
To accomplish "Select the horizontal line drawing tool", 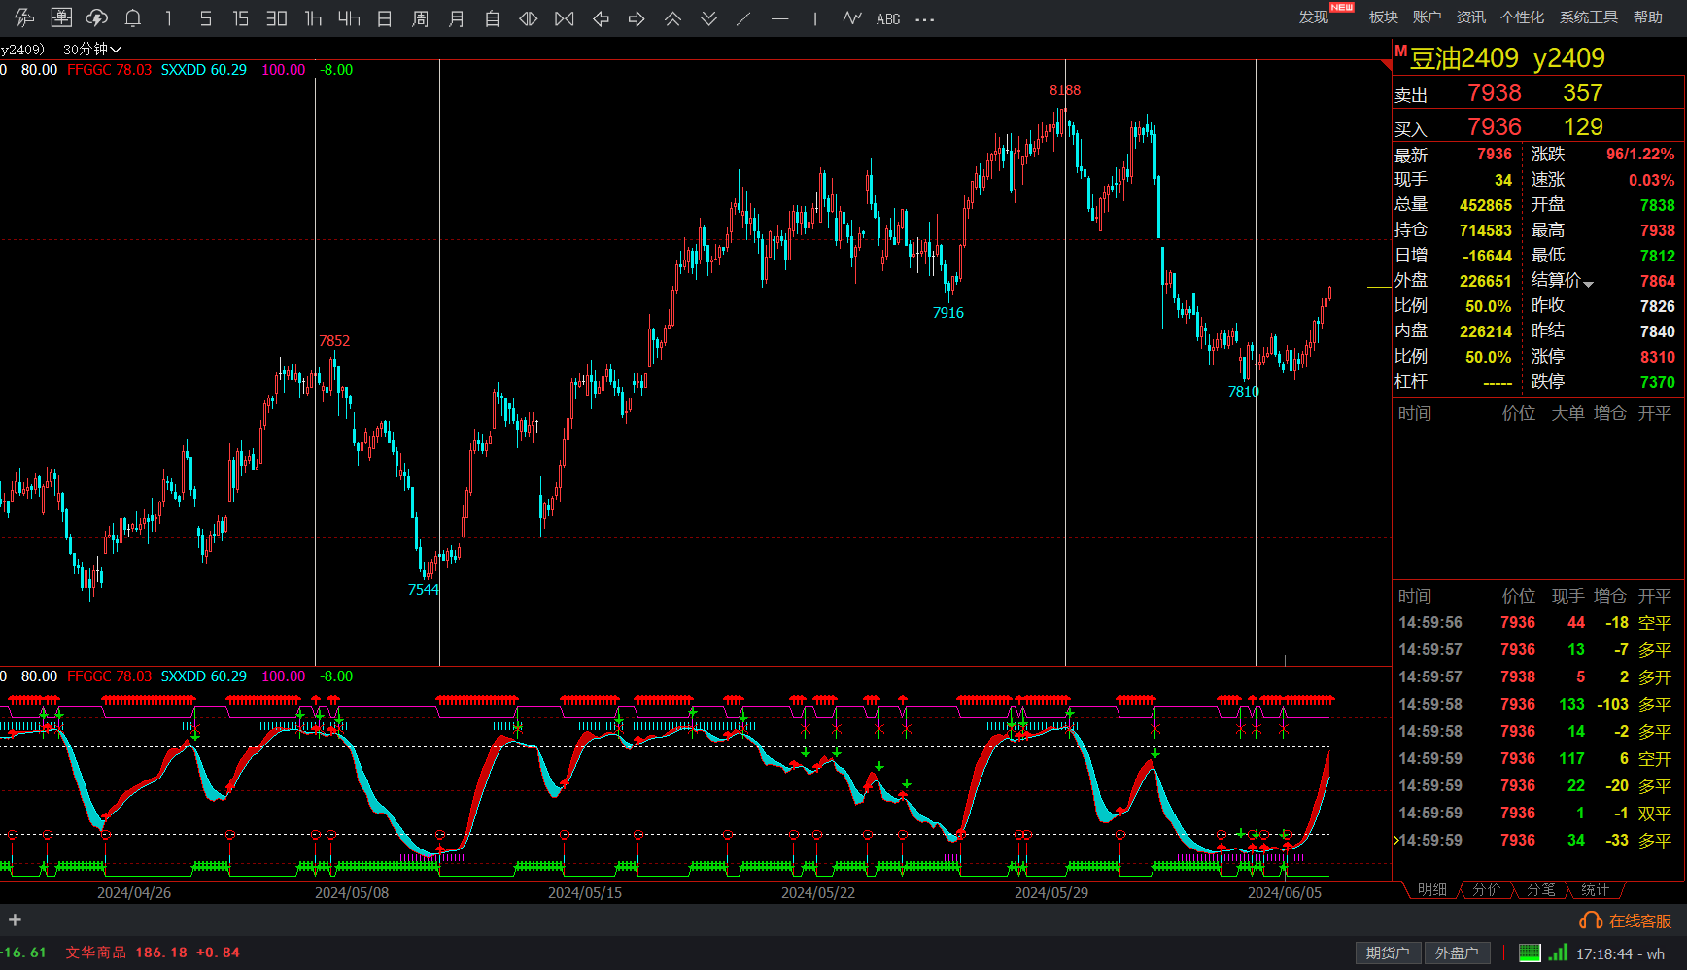I will point(779,17).
